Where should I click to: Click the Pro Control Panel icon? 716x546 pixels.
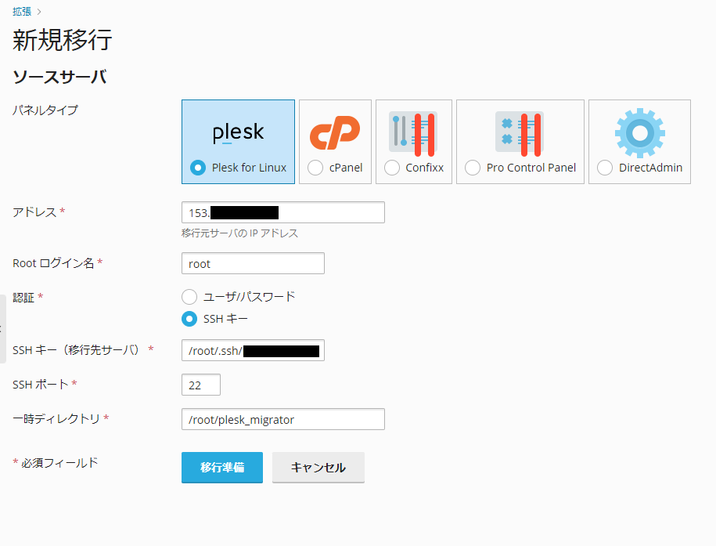pos(520,133)
